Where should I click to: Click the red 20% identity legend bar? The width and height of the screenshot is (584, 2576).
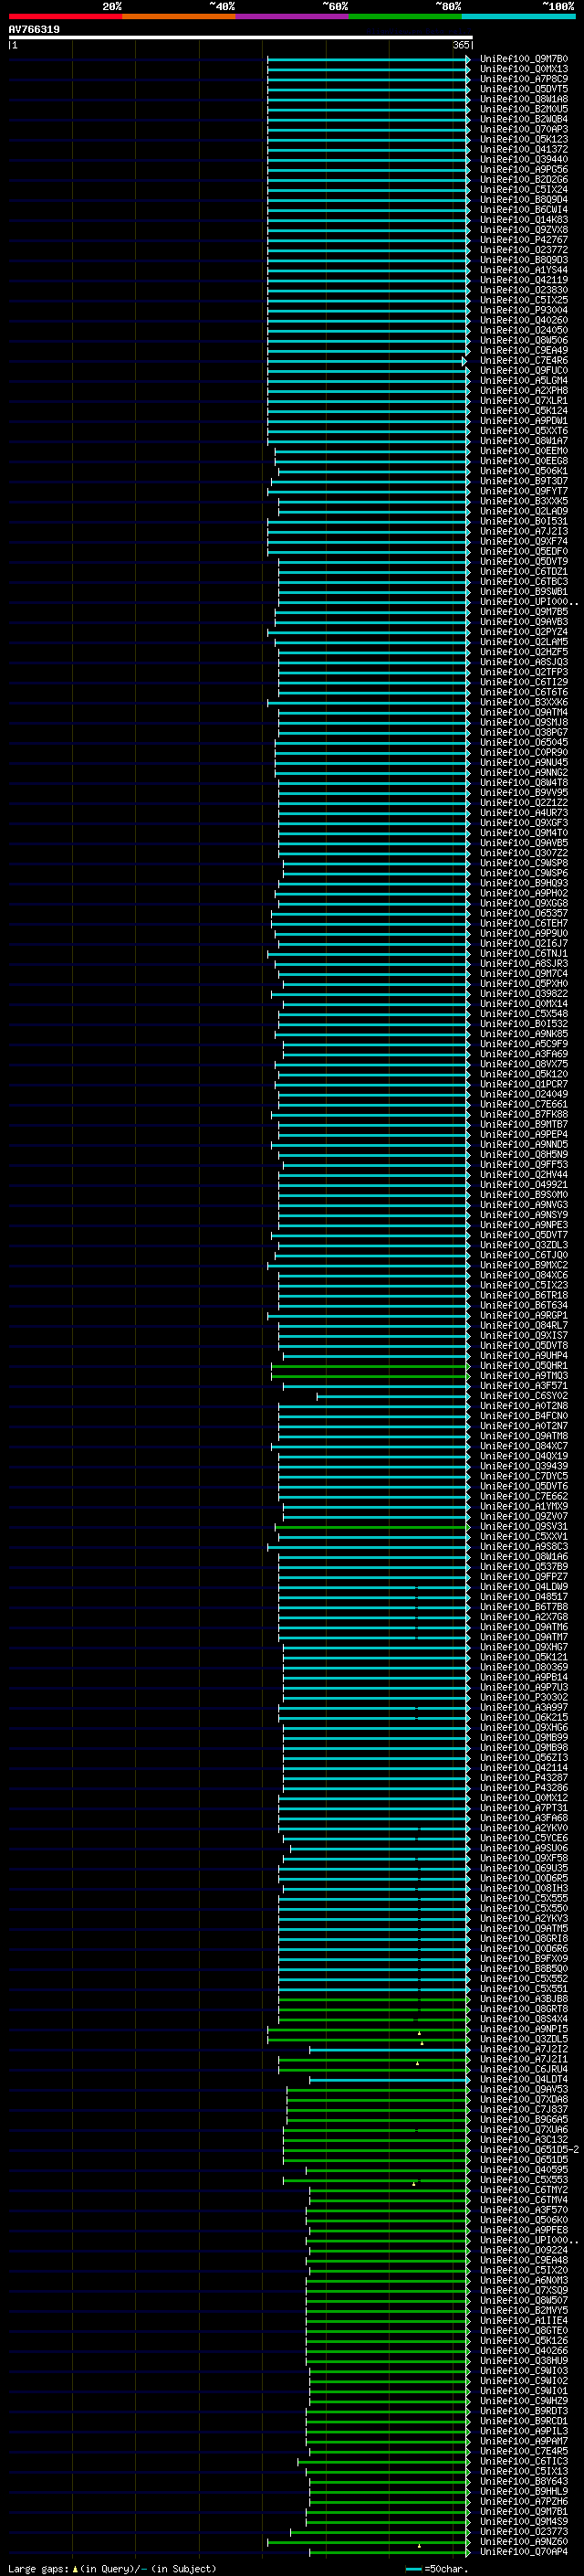[x=65, y=16]
